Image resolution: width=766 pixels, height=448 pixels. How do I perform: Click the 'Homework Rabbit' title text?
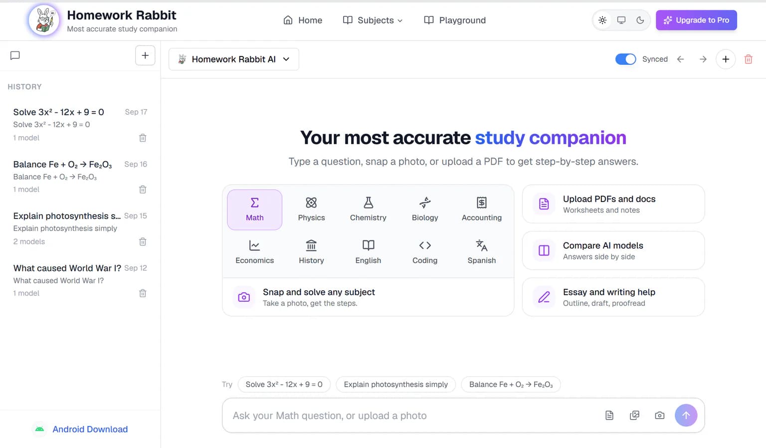pyautogui.click(x=122, y=15)
